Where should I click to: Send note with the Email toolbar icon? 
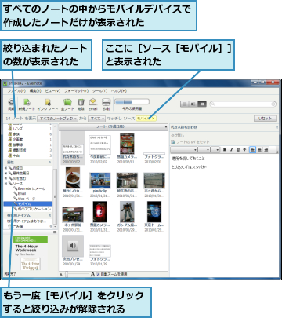click(93, 104)
